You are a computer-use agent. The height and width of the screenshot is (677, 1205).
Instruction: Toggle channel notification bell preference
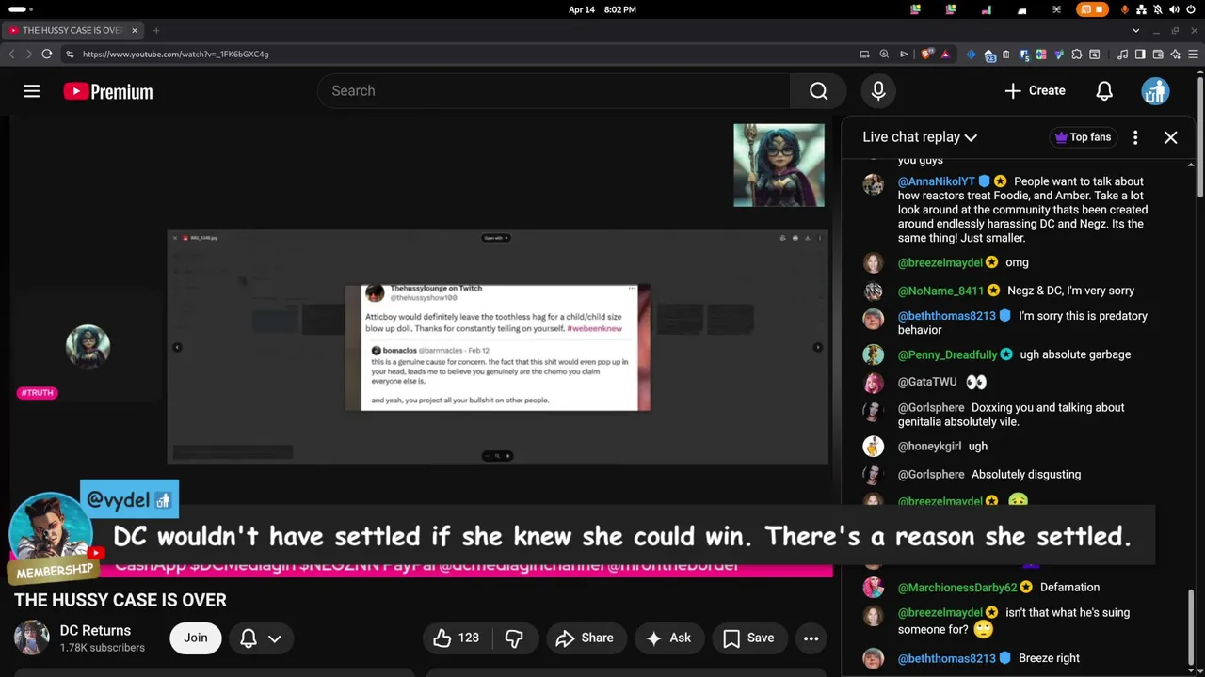[x=249, y=638]
